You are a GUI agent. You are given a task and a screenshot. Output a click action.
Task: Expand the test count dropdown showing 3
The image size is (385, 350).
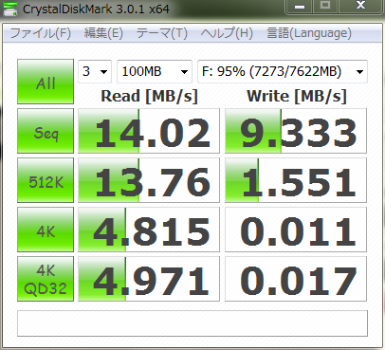pos(95,71)
